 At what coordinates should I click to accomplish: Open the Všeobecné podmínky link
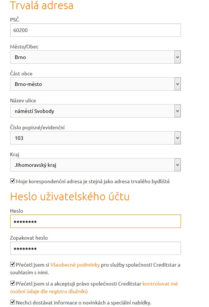tap(75, 265)
